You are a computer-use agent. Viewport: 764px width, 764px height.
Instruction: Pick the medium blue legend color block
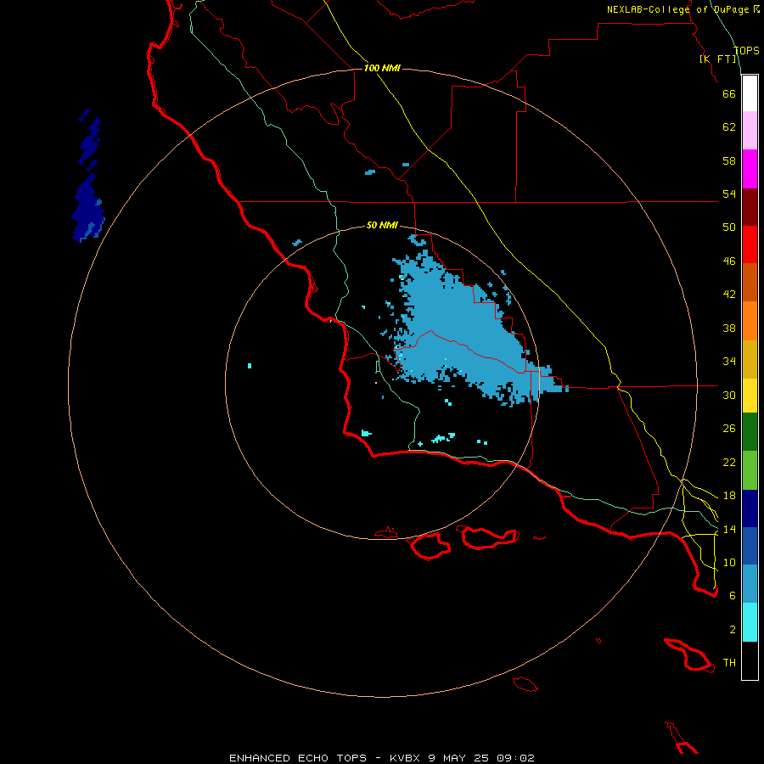click(750, 546)
